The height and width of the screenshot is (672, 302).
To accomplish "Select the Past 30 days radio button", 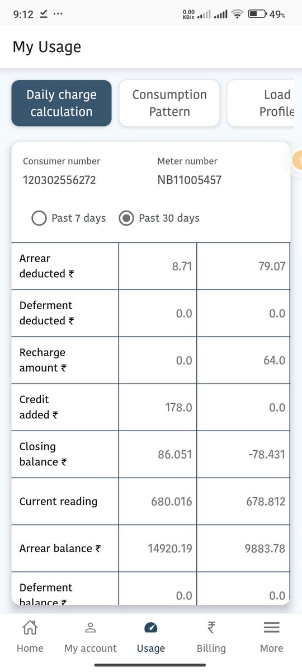I will (126, 218).
